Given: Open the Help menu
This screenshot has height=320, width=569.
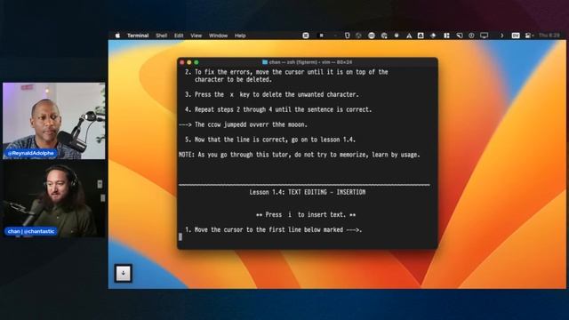Looking at the screenshot, I should [x=240, y=36].
